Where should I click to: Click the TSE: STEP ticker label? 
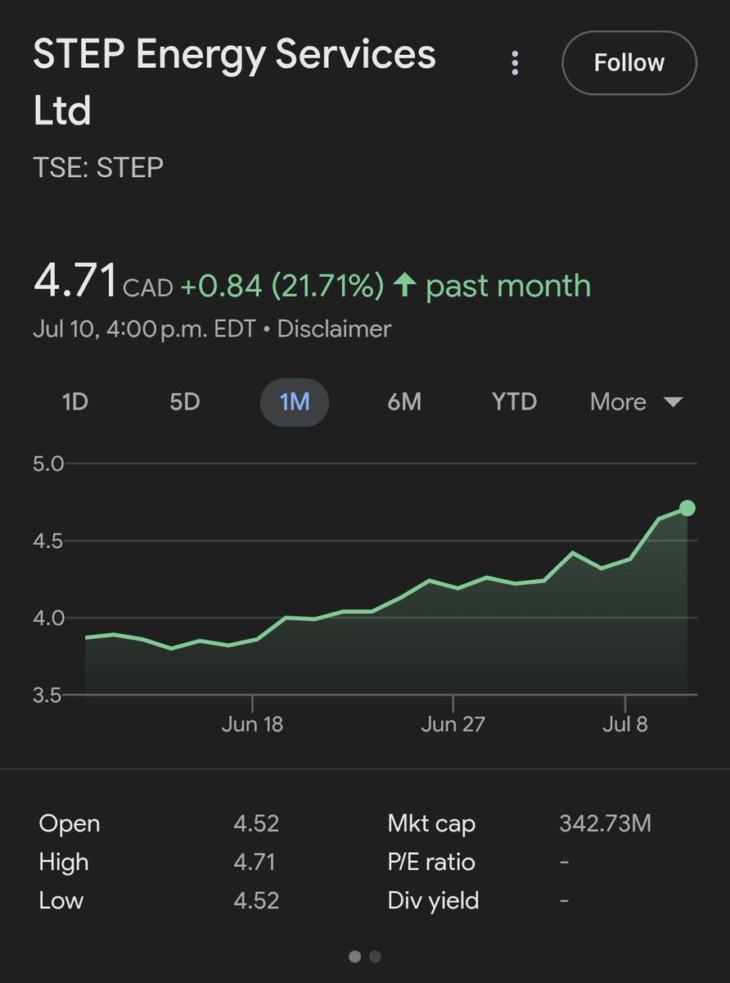(98, 167)
